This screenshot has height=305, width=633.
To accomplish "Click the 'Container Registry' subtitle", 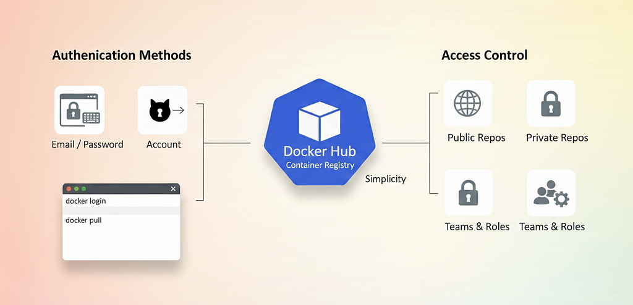I will [320, 165].
